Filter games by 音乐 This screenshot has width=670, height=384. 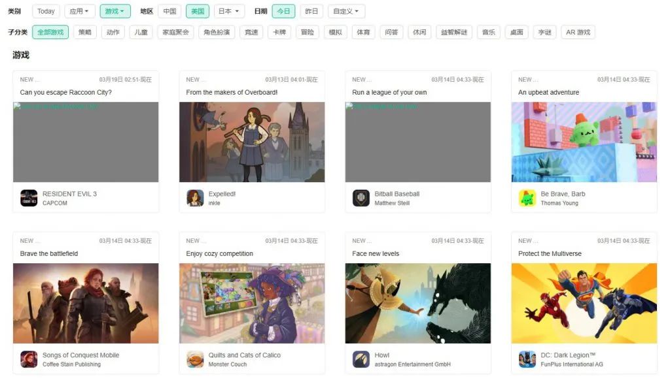488,32
